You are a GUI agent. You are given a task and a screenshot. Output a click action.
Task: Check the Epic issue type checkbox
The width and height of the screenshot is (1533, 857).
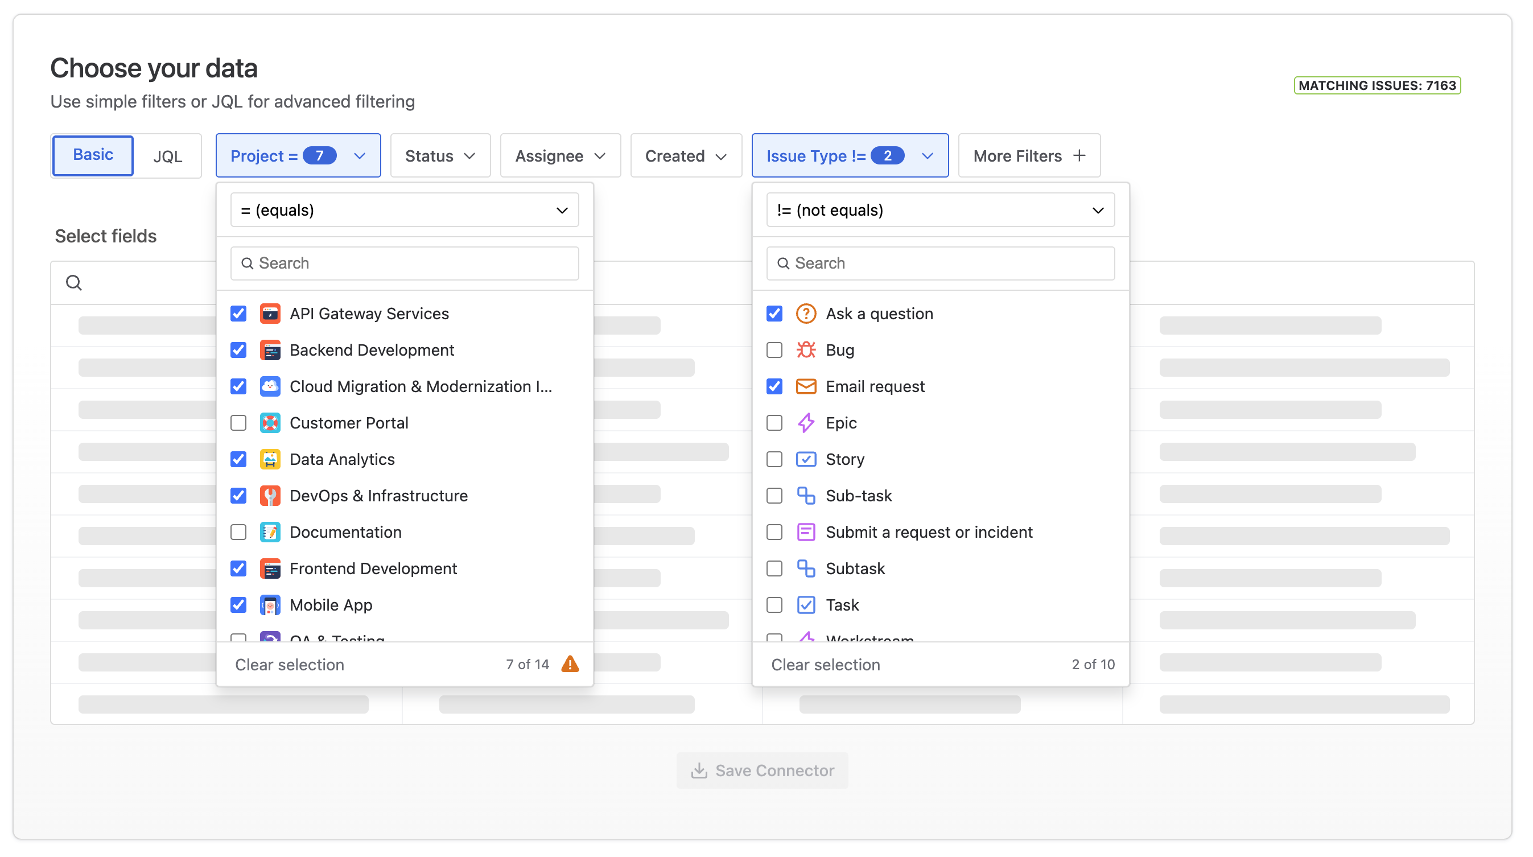click(774, 423)
